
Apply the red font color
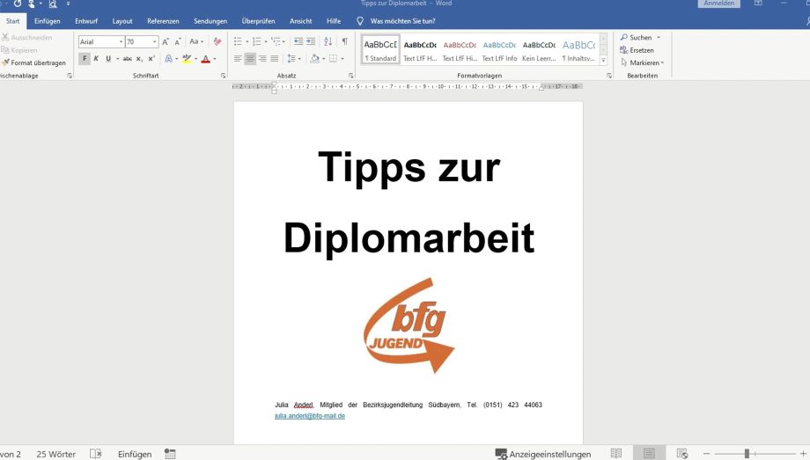click(x=206, y=59)
